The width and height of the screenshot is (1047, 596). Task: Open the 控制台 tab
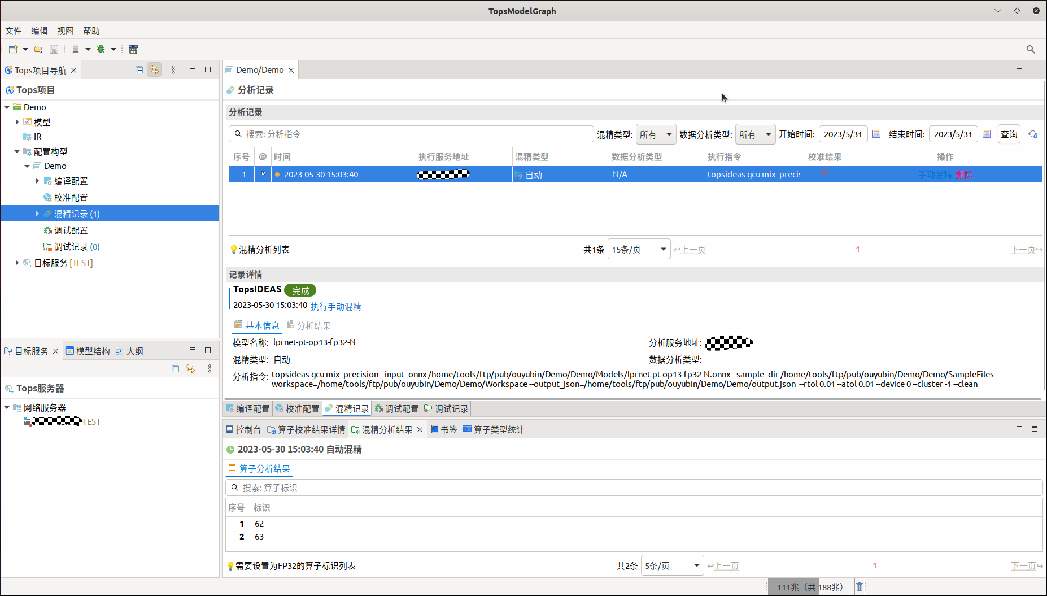tap(243, 429)
